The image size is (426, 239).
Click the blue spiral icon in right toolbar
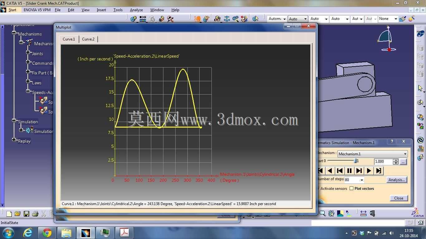(x=420, y=140)
